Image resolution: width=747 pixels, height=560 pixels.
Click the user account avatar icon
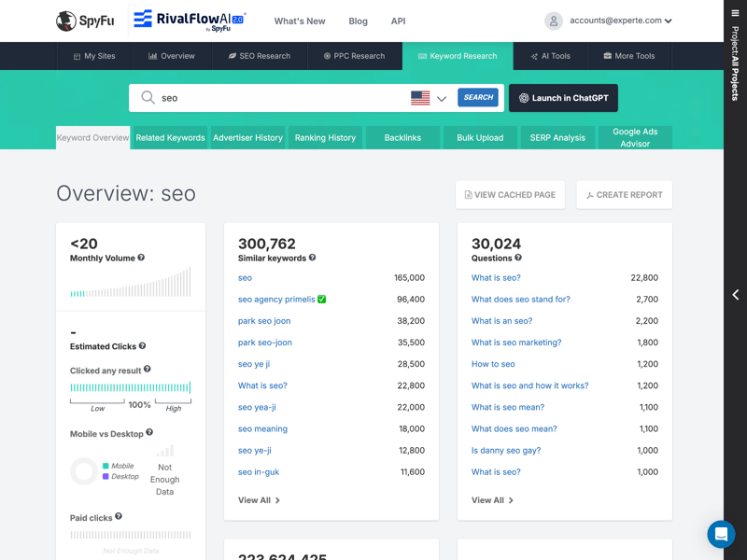554,21
